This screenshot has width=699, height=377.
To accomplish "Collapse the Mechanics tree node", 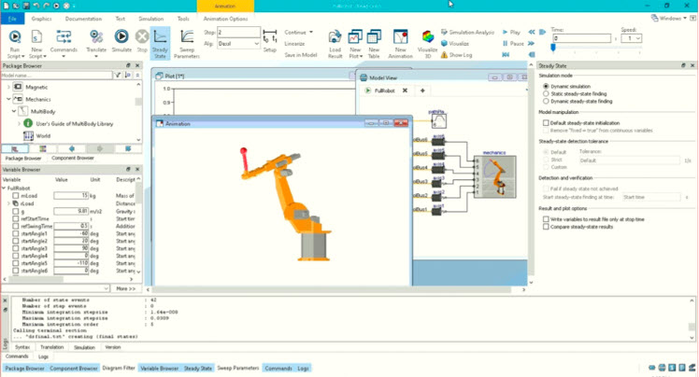I will pos(8,98).
